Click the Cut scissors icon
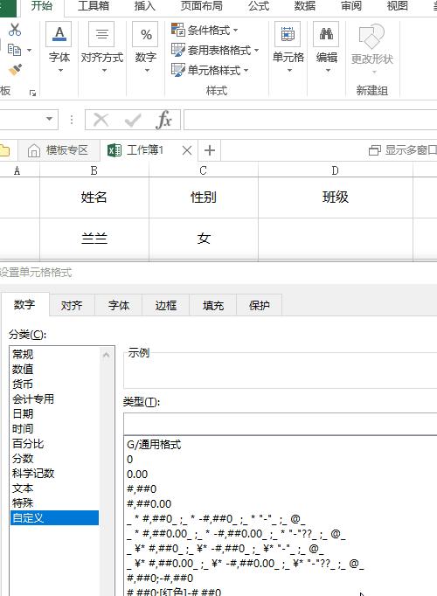437x596 pixels. click(x=15, y=29)
